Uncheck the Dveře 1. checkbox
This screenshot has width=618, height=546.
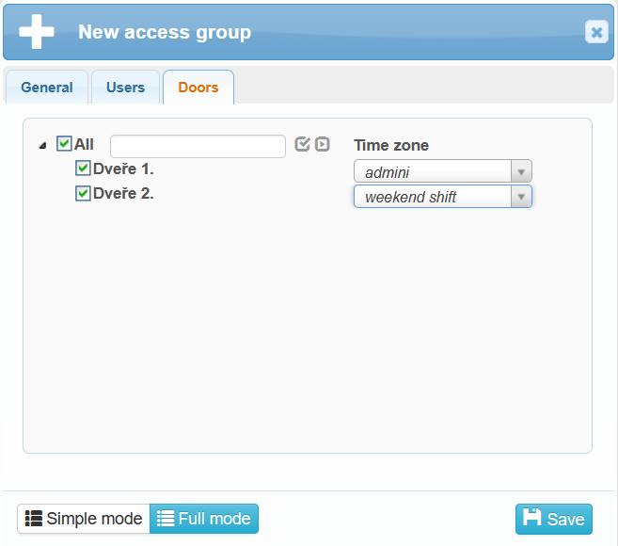pyautogui.click(x=83, y=169)
